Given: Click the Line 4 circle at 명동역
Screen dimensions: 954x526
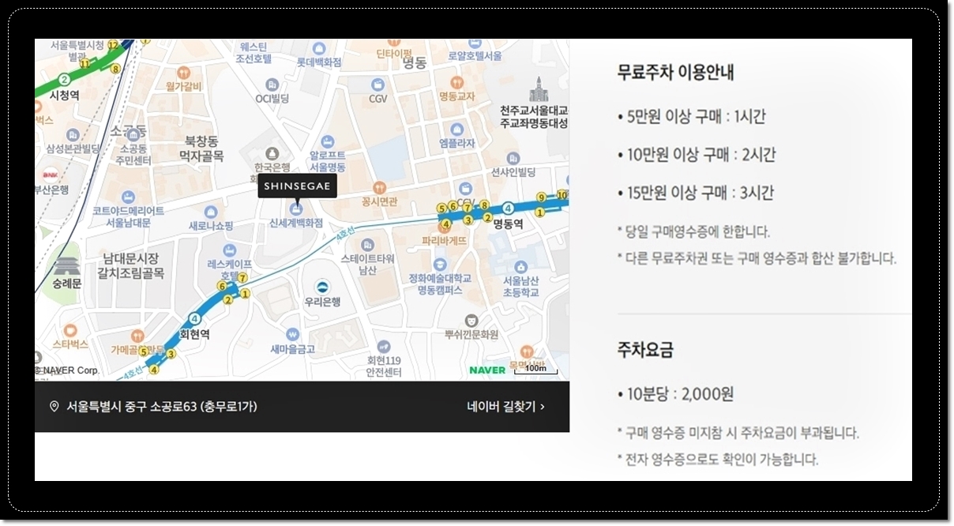Looking at the screenshot, I should [x=509, y=207].
